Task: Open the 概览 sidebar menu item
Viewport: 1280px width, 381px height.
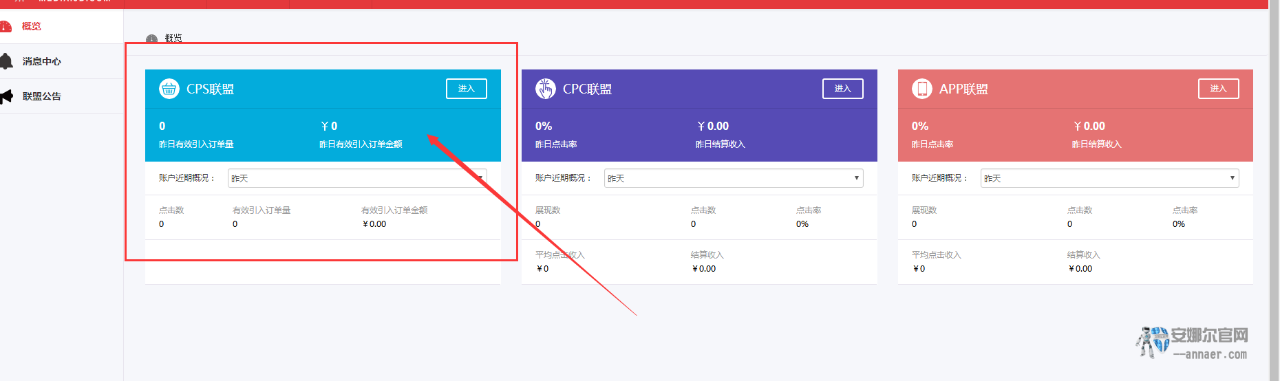Action: (x=61, y=26)
